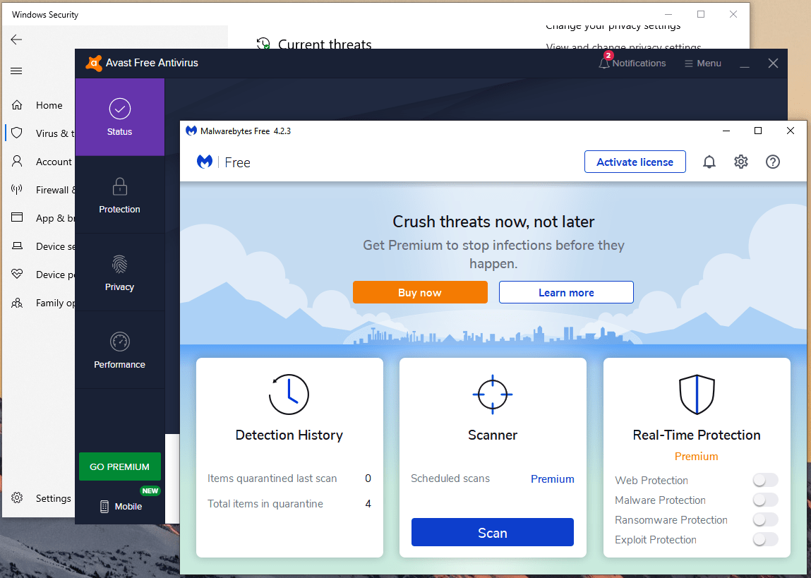Click Premium link beside Scheduled scans
Image resolution: width=811 pixels, height=578 pixels.
(553, 478)
